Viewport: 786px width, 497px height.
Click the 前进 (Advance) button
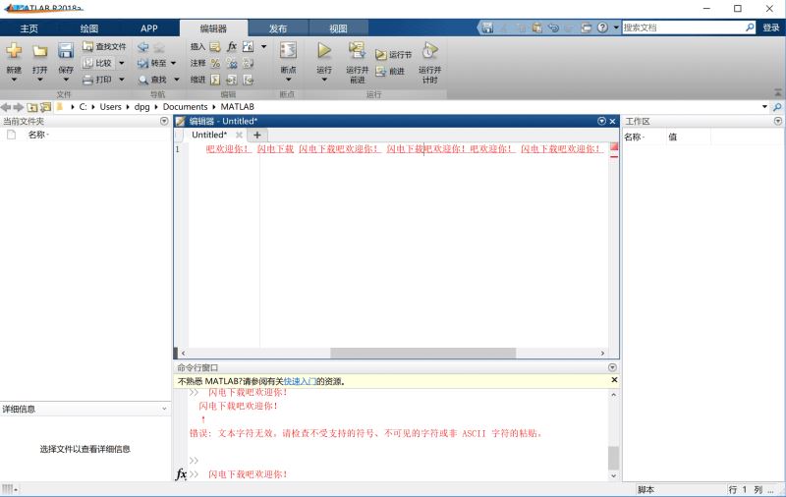(x=390, y=71)
